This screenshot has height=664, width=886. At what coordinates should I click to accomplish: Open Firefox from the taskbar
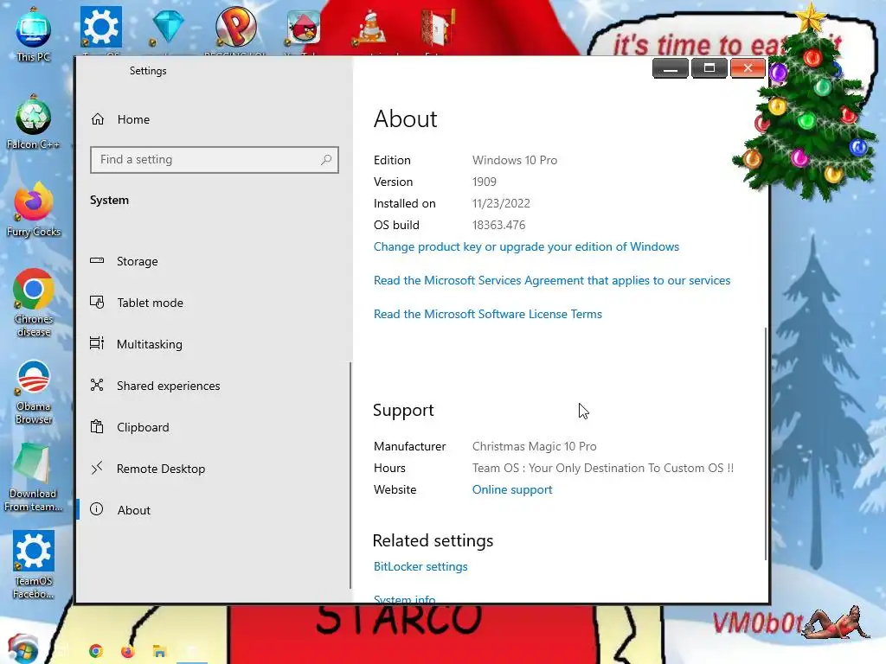click(x=128, y=651)
